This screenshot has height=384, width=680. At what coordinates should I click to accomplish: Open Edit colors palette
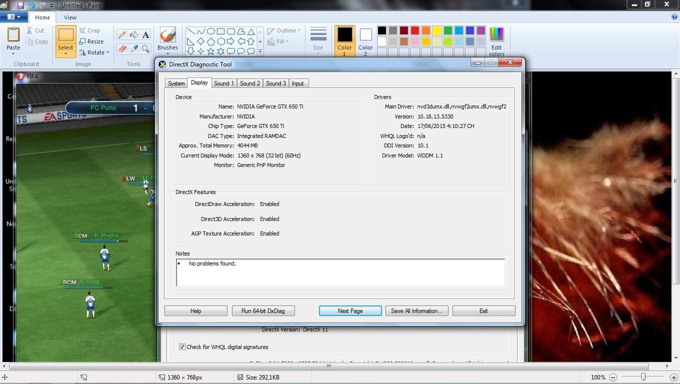pyautogui.click(x=496, y=41)
